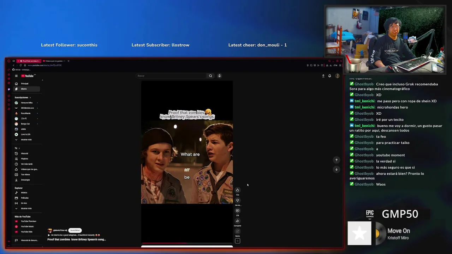Viewport: 452px width, 254px height.
Task: Click the Remix button
Action: (x=237, y=231)
